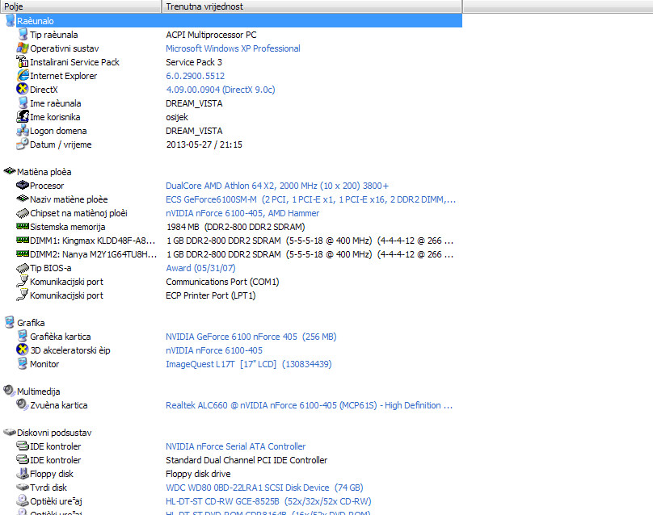Click the icon beside Instalirani Service Pack
The image size is (653, 515).
23,62
